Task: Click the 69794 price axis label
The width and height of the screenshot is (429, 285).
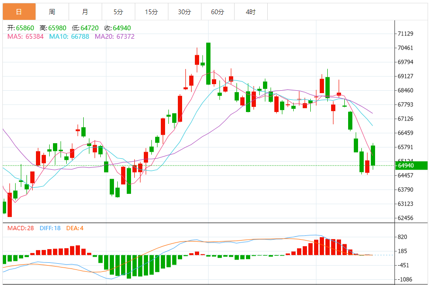Action: click(x=405, y=62)
